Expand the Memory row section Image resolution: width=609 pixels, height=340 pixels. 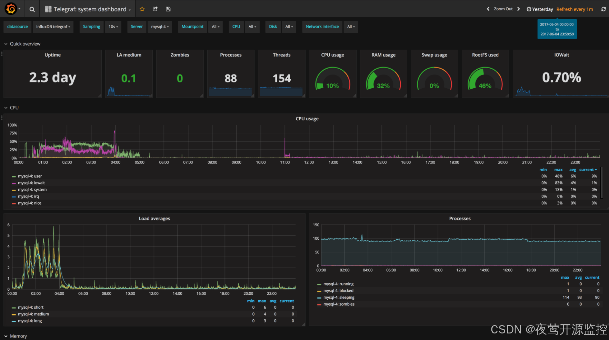pos(16,336)
